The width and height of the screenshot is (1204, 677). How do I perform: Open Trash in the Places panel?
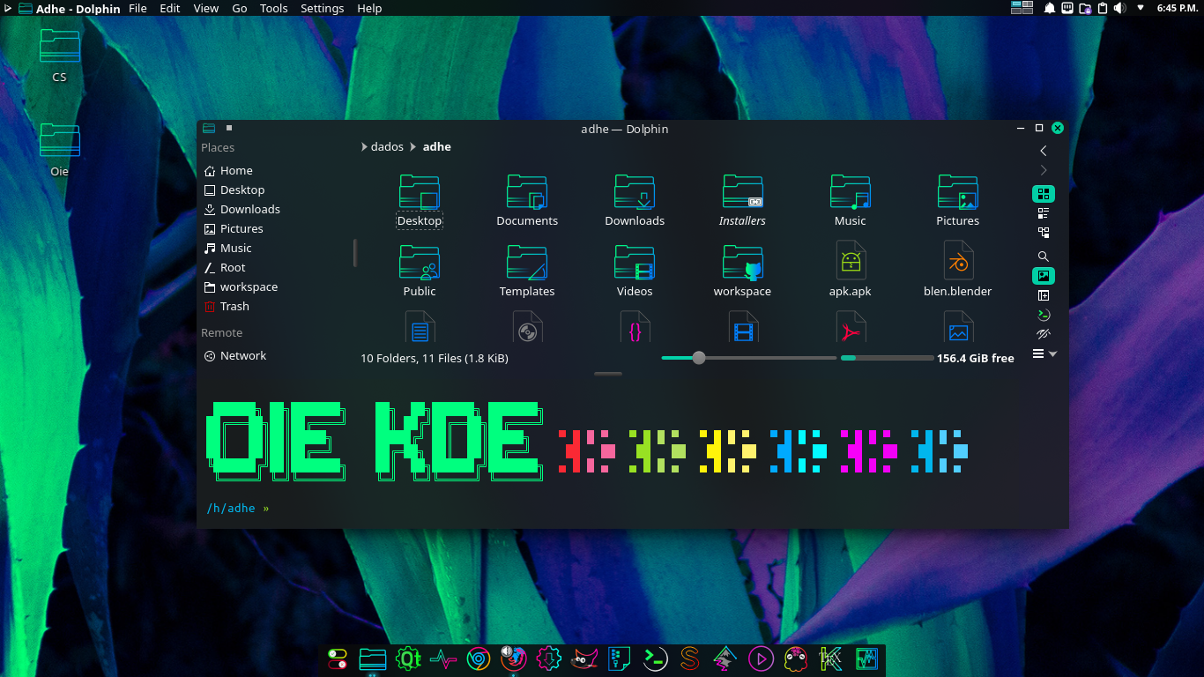click(234, 307)
